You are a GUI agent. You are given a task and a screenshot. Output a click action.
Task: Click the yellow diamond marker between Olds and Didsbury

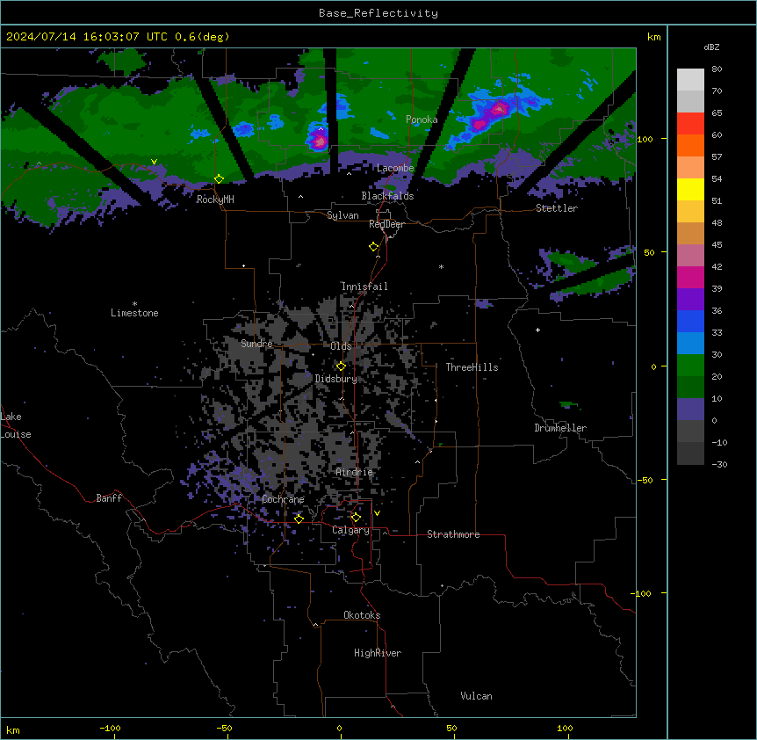click(341, 366)
